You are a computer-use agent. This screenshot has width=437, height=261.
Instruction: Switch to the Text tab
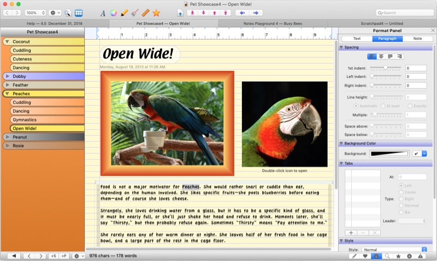click(x=357, y=39)
